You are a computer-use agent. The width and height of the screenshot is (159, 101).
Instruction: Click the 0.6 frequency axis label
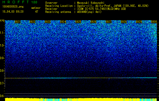coord(2,96)
